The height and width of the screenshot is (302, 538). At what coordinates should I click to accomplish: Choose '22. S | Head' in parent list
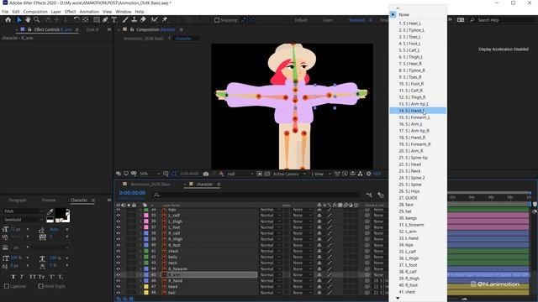pos(418,164)
